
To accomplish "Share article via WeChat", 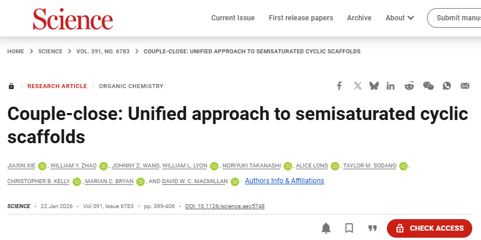I will click(x=428, y=86).
